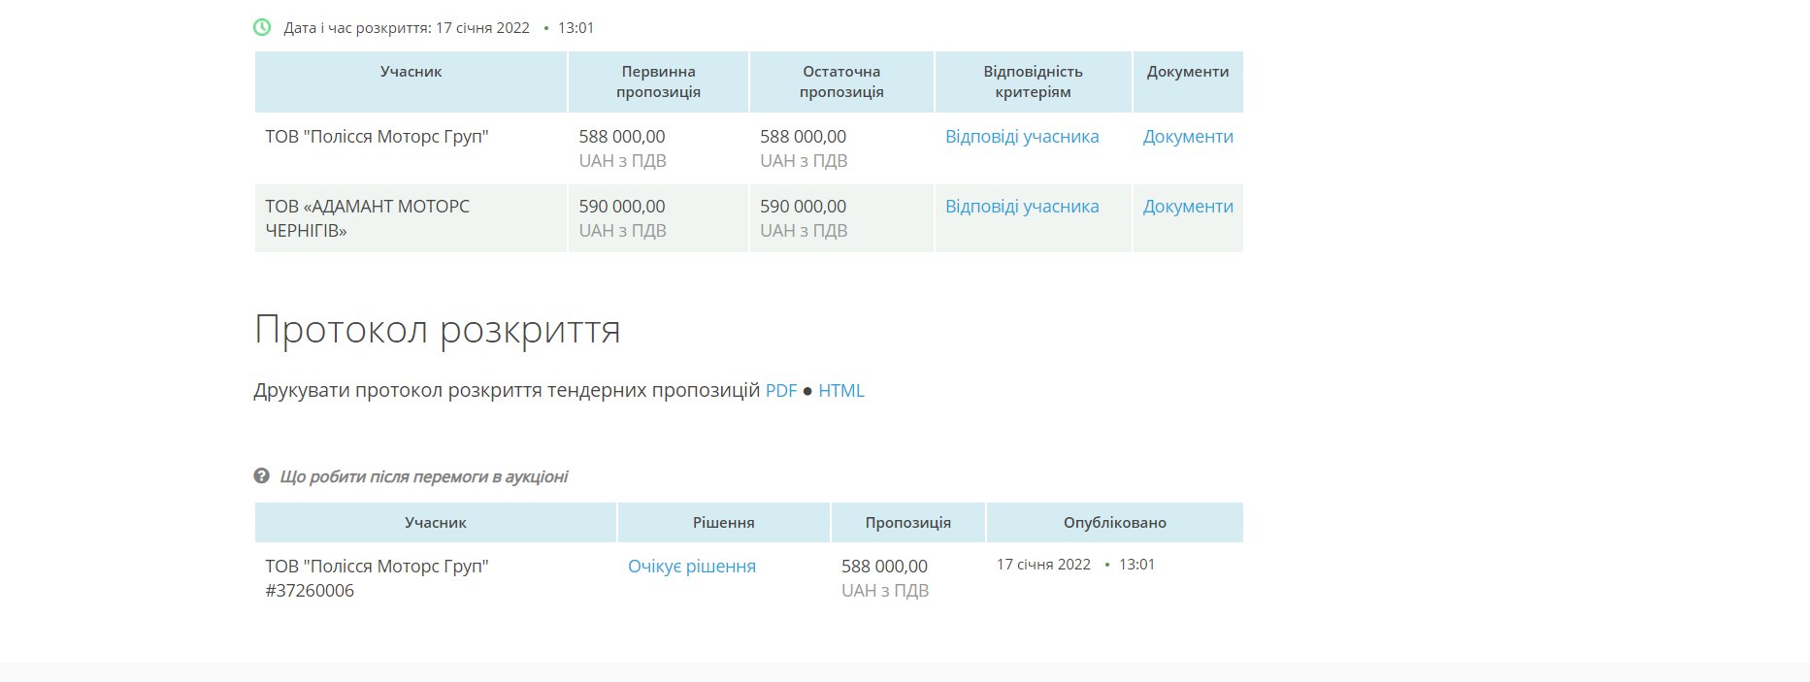
Task: Click the Протокол розкриття heading
Action: click(437, 330)
